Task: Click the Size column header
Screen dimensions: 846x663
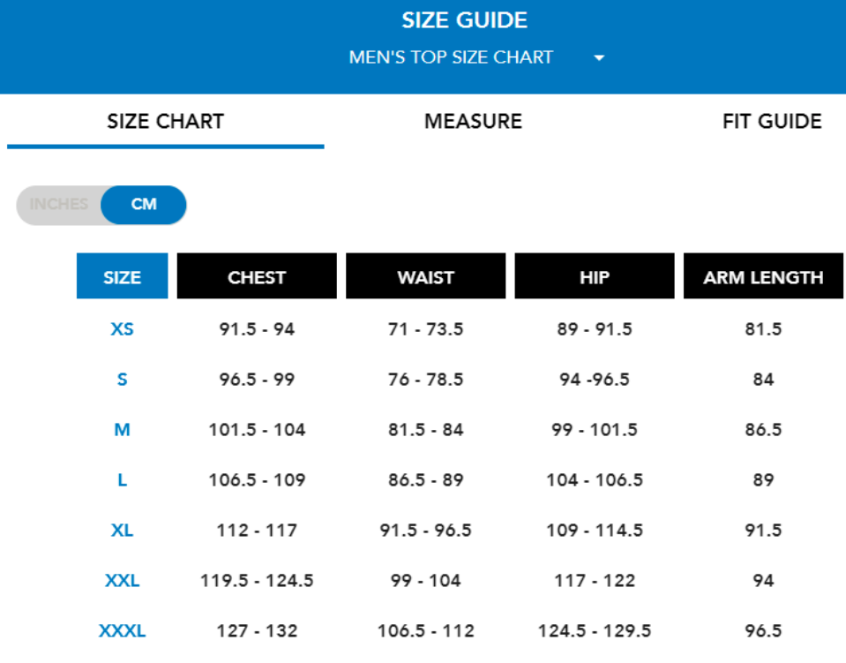Action: click(122, 276)
